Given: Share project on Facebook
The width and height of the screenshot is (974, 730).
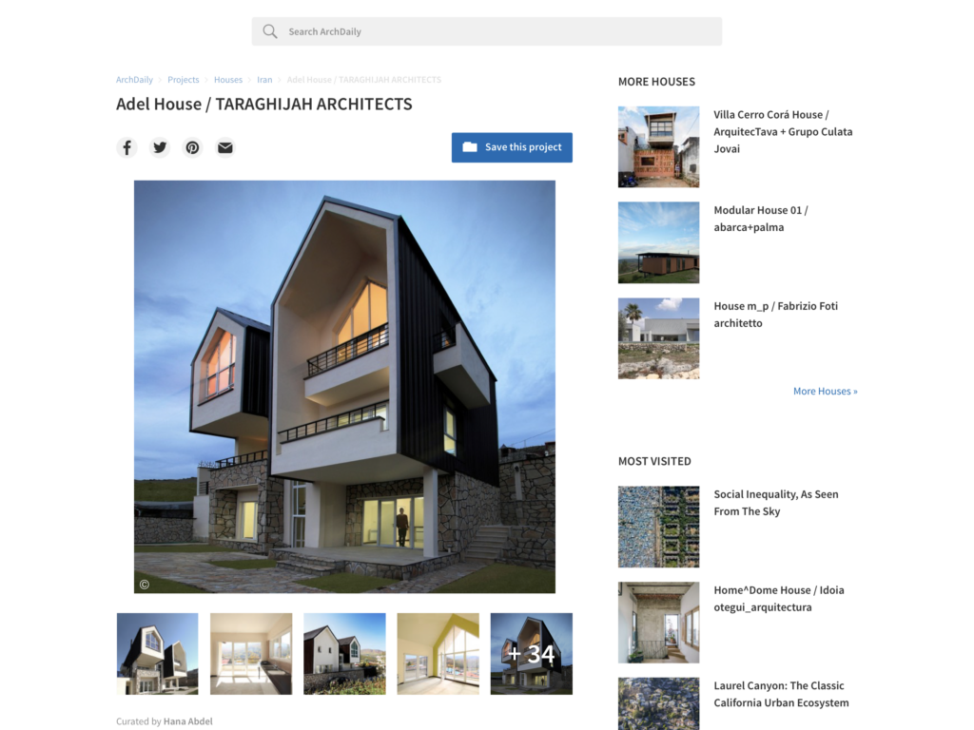Looking at the screenshot, I should [127, 147].
